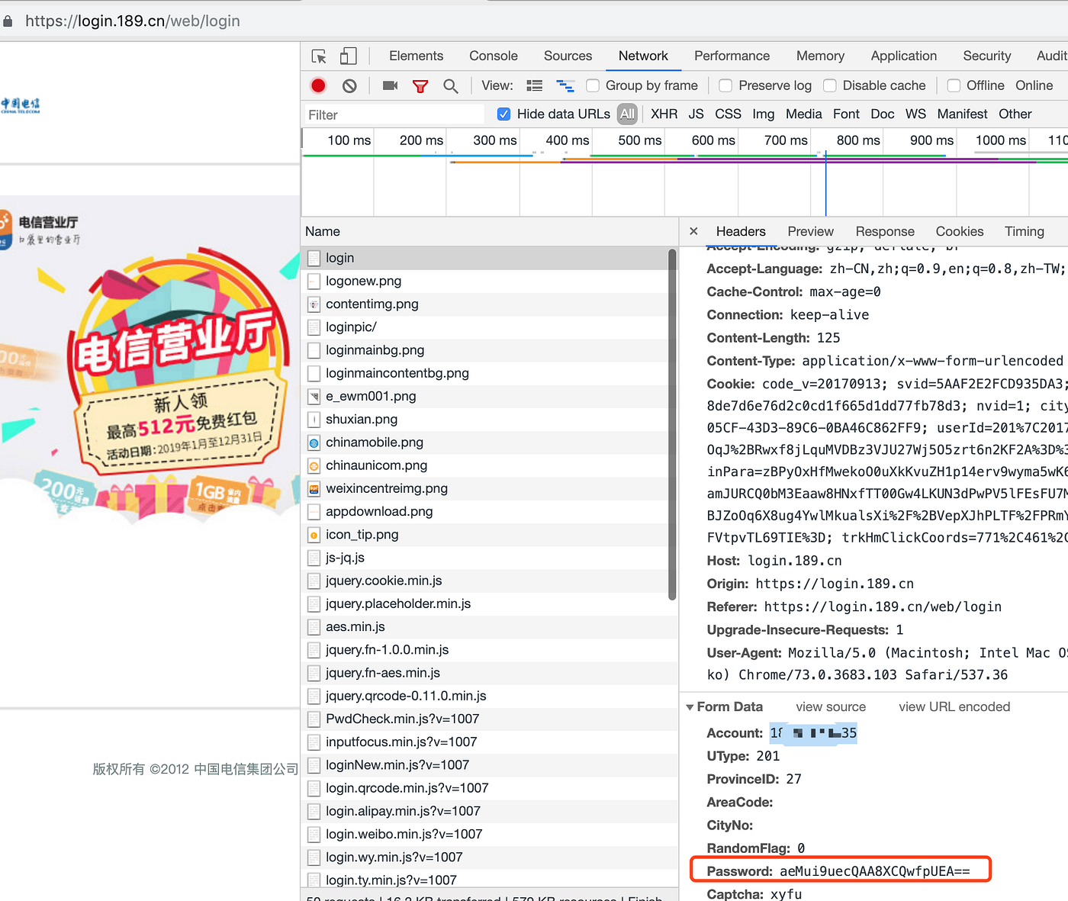Click view source link in Form Data
Viewport: 1068px width, 901px height.
pyautogui.click(x=831, y=707)
